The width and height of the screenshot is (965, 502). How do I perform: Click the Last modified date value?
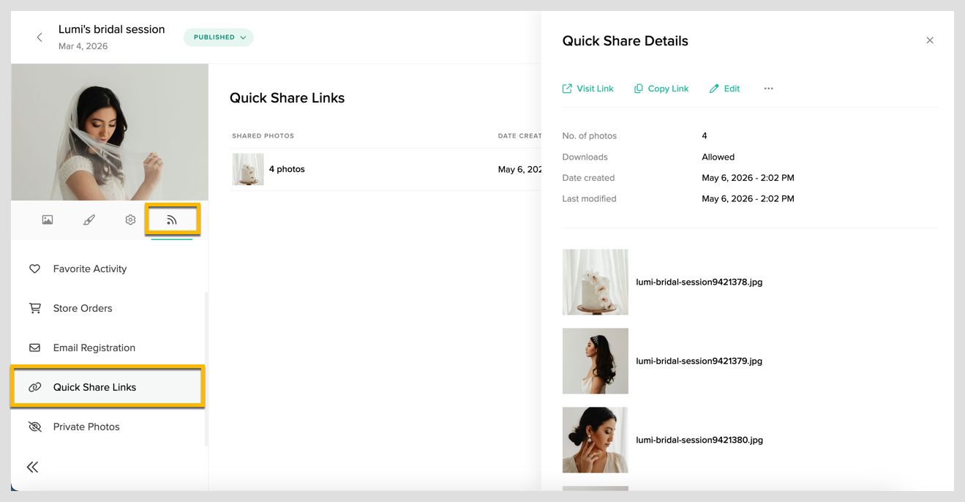pos(748,198)
